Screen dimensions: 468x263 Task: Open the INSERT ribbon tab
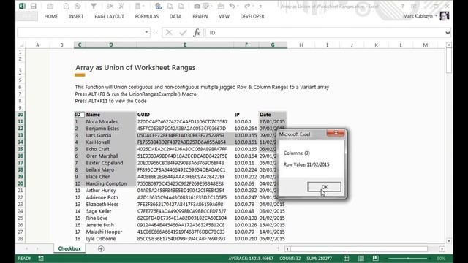pyautogui.click(x=76, y=16)
